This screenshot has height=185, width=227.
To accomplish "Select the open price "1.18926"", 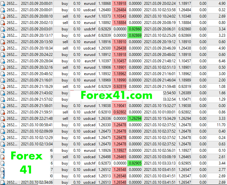I will (104, 150).
